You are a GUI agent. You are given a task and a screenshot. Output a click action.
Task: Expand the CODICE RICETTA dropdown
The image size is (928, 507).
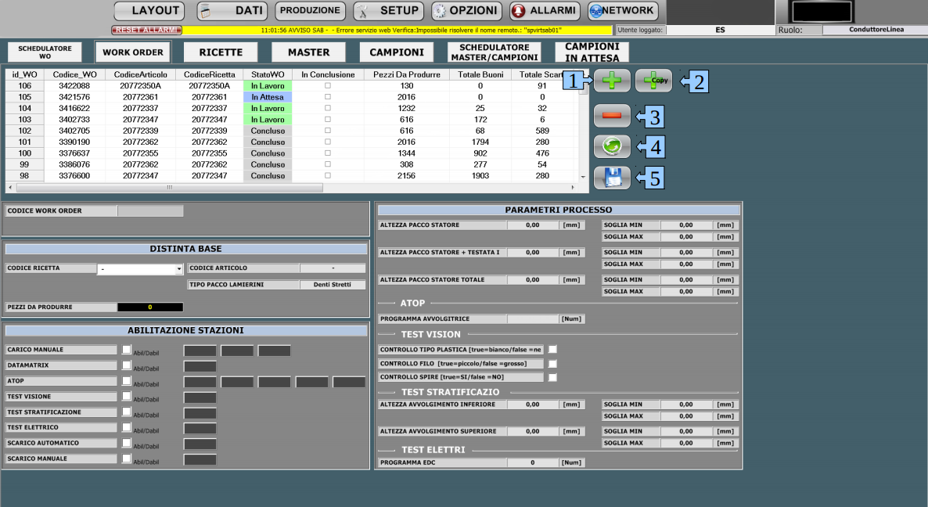(179, 269)
